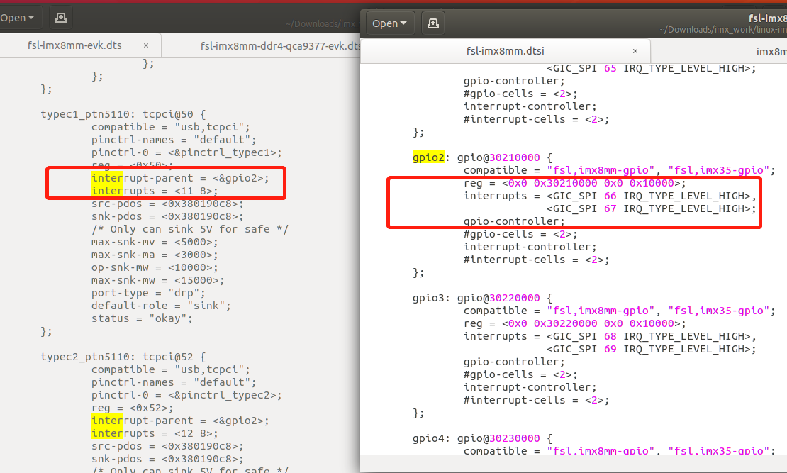Click typec1 interrupt-parent = <&gpio2> line
This screenshot has height=473, width=787.
[x=180, y=178]
